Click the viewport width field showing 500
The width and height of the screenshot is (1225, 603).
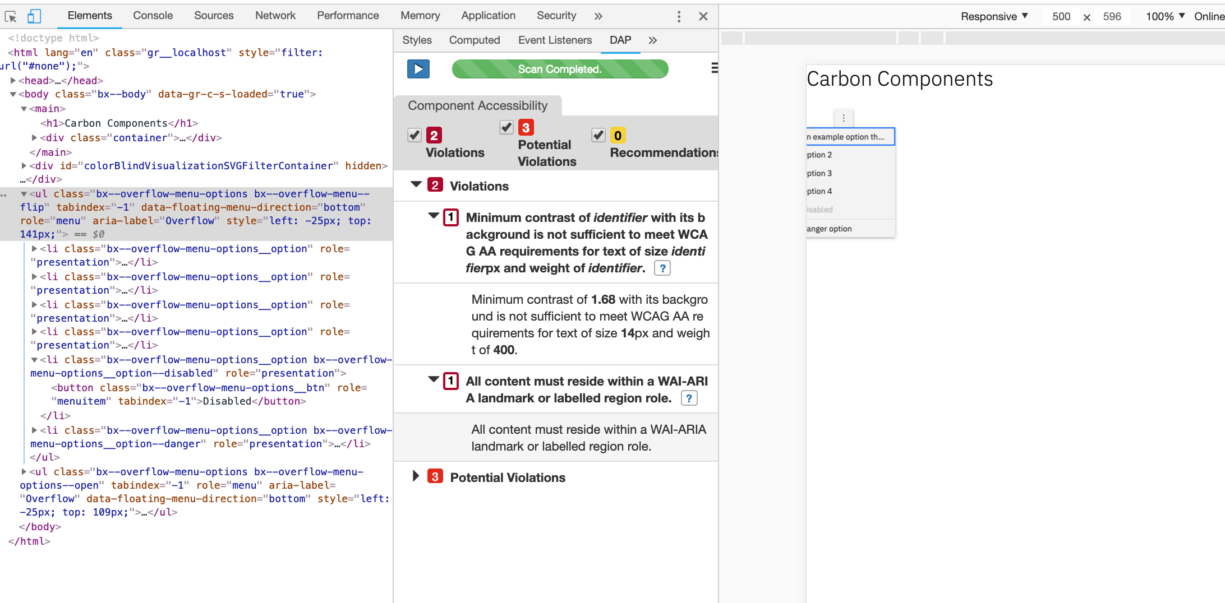click(x=1061, y=16)
